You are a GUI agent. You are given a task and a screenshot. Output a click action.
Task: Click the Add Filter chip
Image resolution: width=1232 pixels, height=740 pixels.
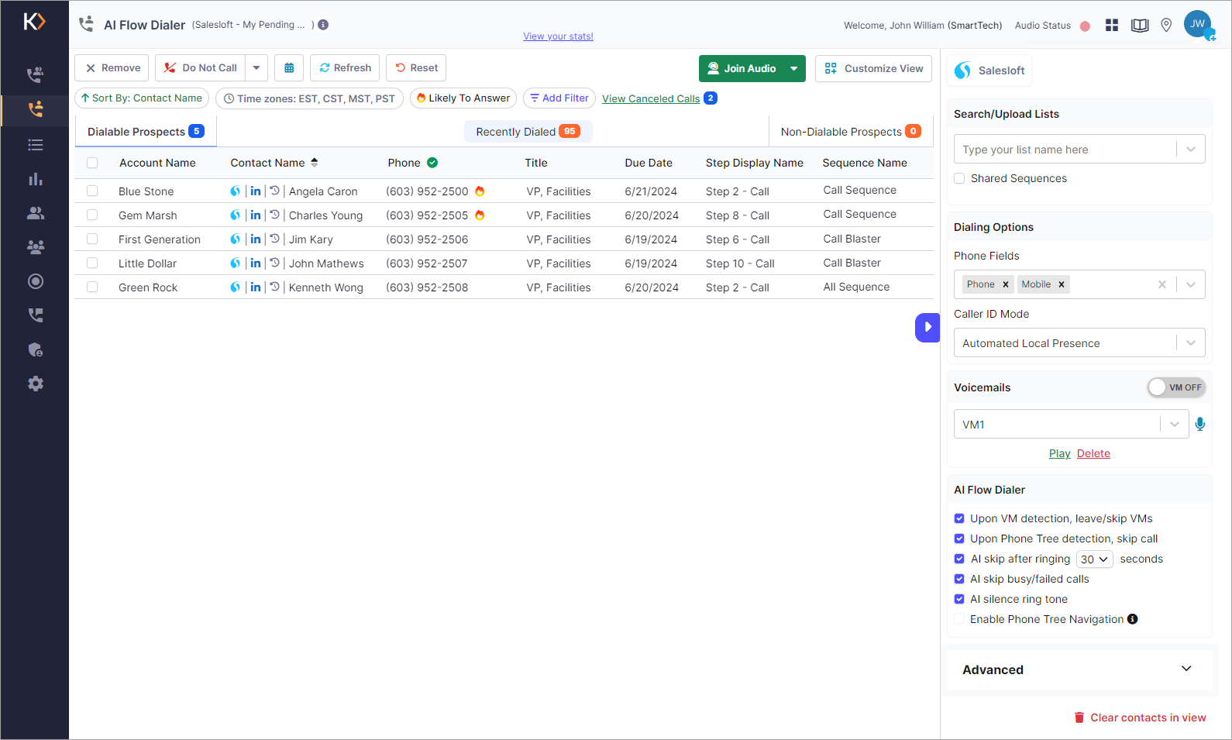(x=559, y=98)
